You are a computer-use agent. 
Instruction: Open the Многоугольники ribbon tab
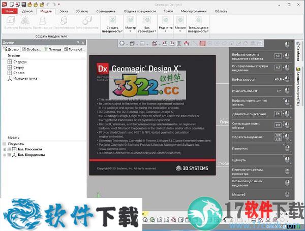(194, 11)
